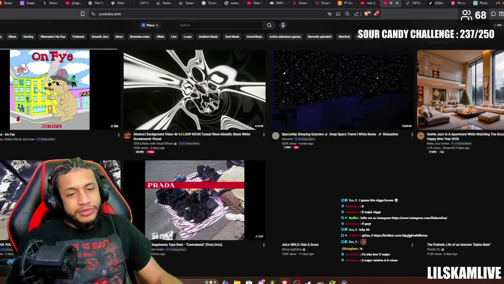504x284 pixels.
Task: Open the Patrick Cc: channel link
Action: [434, 249]
